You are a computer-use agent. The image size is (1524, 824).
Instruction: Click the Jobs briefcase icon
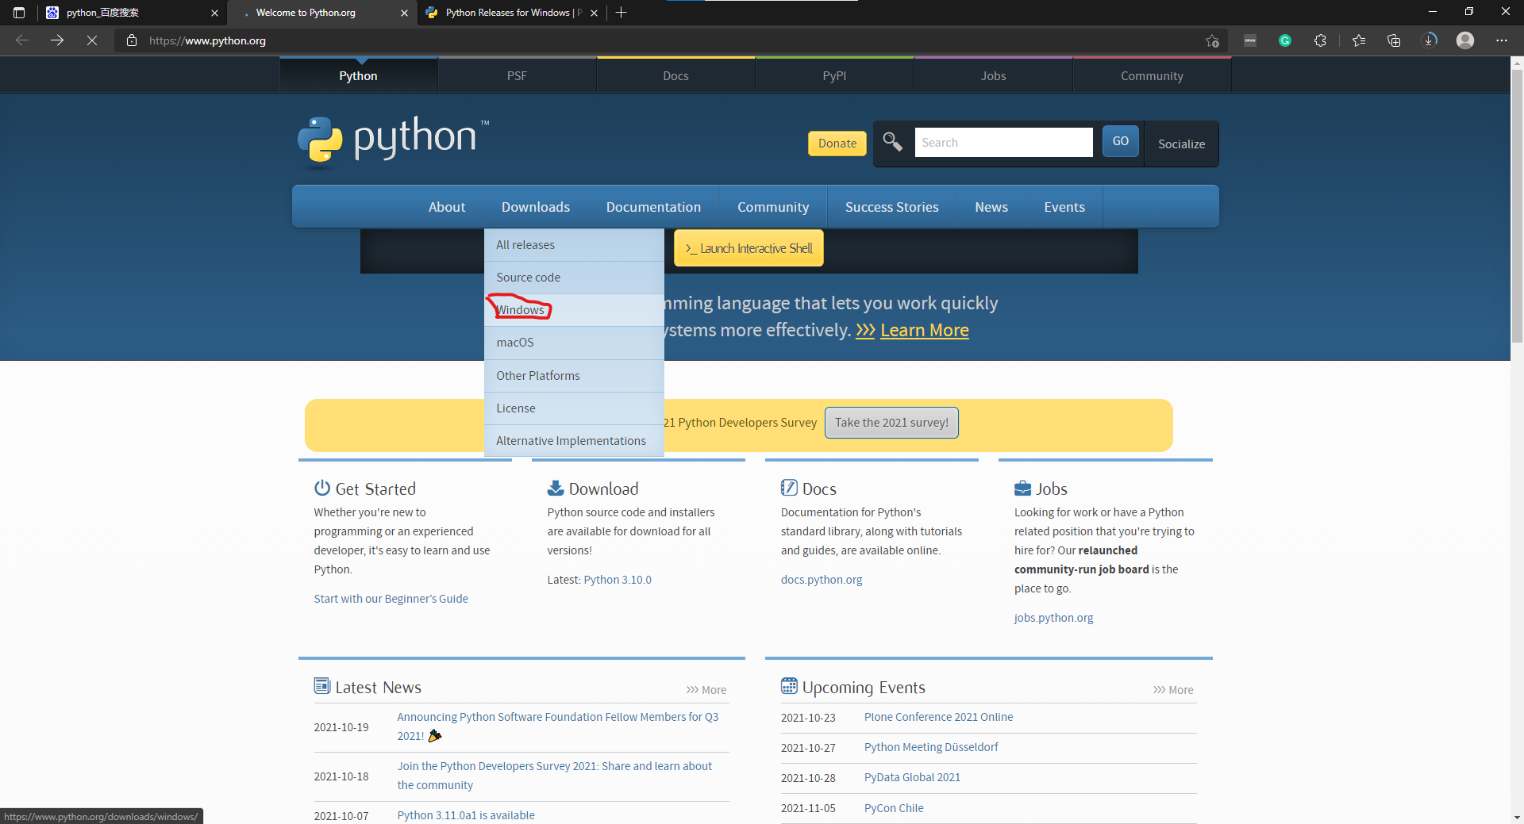[1023, 488]
